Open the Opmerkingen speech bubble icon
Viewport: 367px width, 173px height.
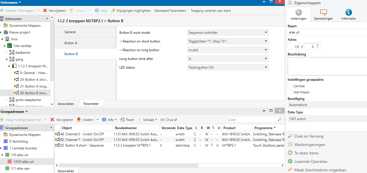coord(323,13)
